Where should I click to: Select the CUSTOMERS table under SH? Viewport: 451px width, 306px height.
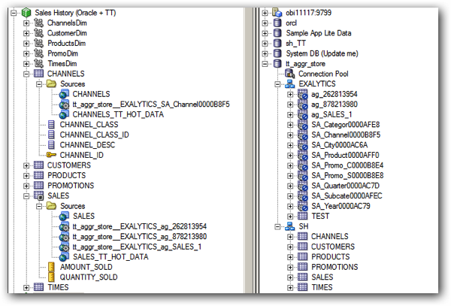point(333,247)
